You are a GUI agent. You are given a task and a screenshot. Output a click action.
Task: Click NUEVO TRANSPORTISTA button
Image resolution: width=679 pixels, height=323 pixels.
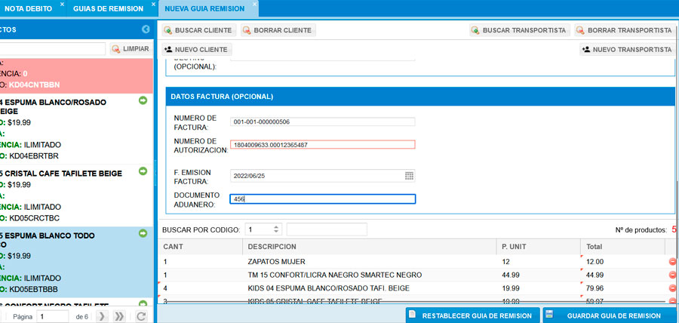click(626, 49)
